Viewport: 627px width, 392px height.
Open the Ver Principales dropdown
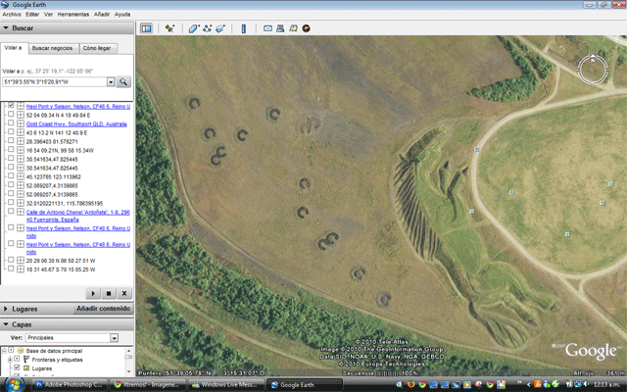(x=114, y=338)
